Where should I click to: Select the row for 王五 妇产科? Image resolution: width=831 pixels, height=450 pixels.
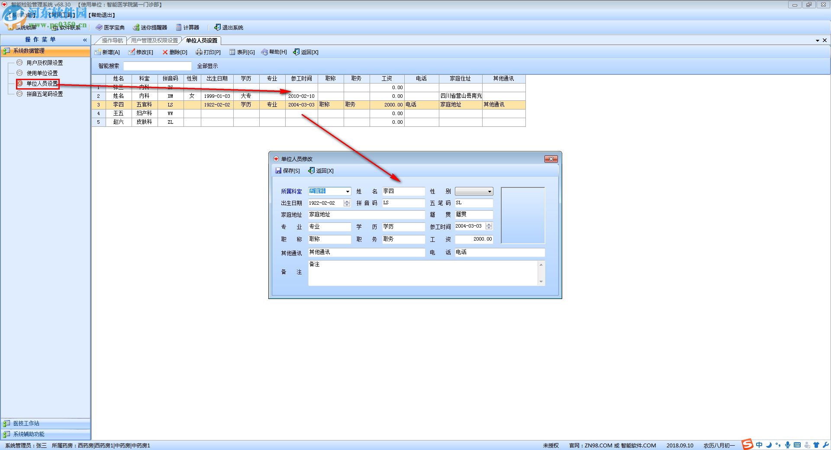309,113
